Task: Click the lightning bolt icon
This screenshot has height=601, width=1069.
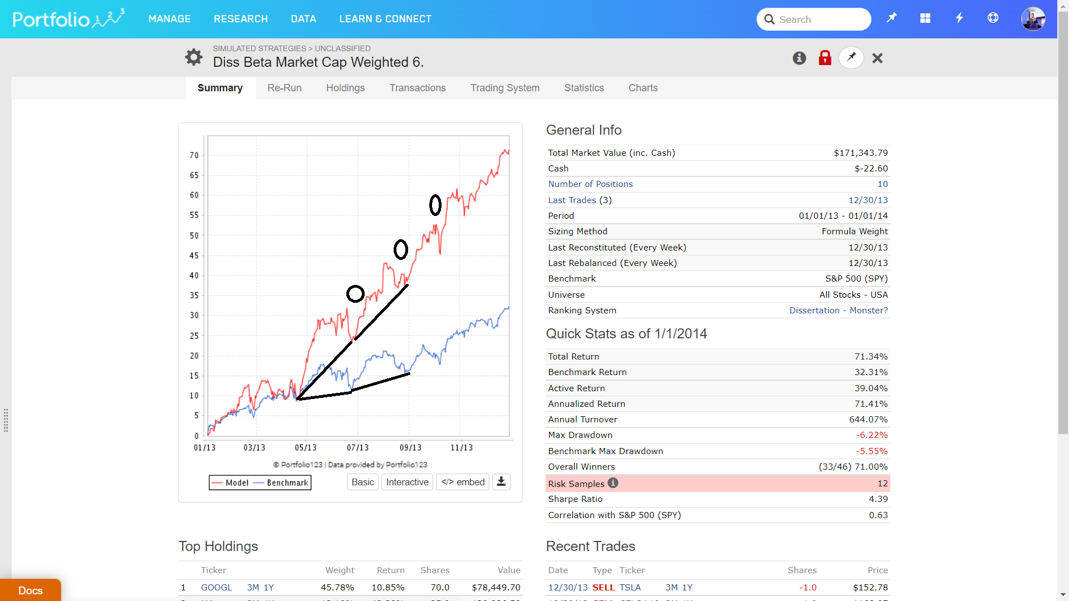Action: pyautogui.click(x=959, y=18)
